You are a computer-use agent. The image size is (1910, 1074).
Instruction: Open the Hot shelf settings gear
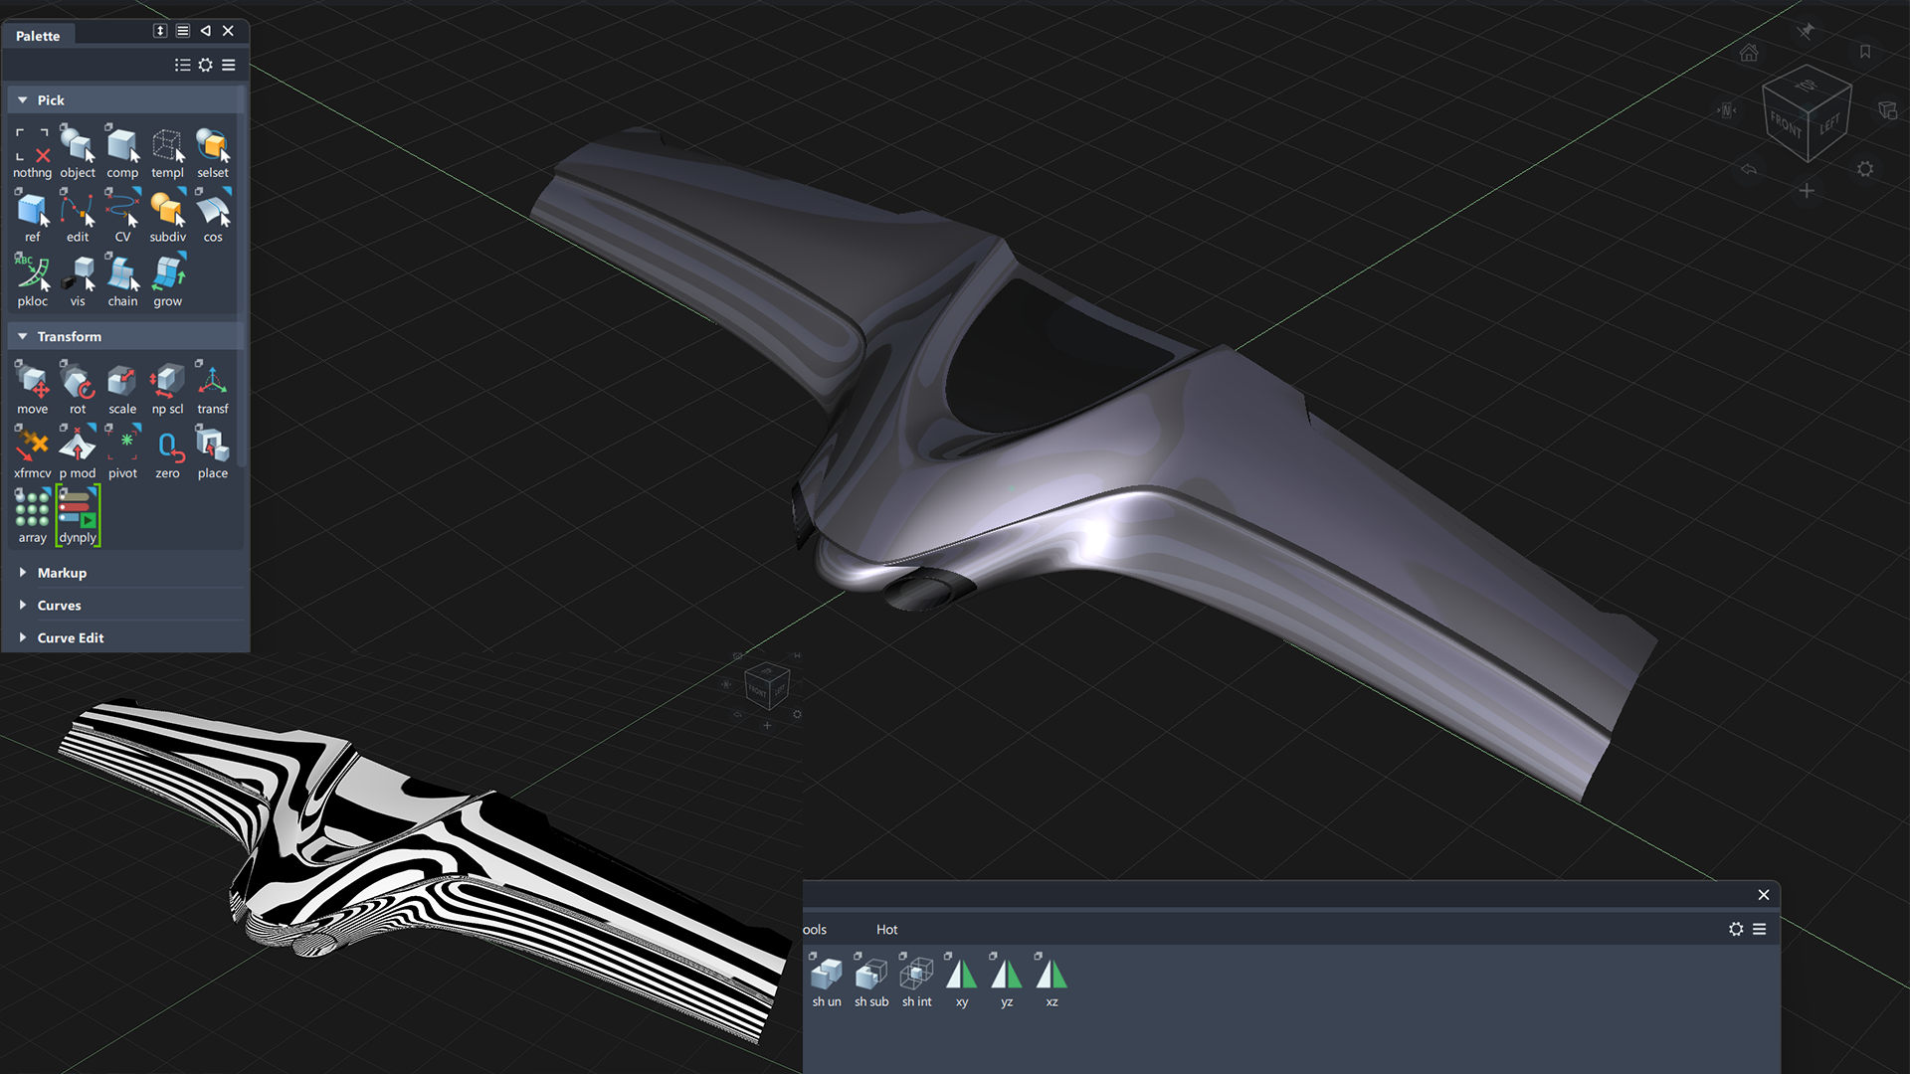pyautogui.click(x=1736, y=929)
